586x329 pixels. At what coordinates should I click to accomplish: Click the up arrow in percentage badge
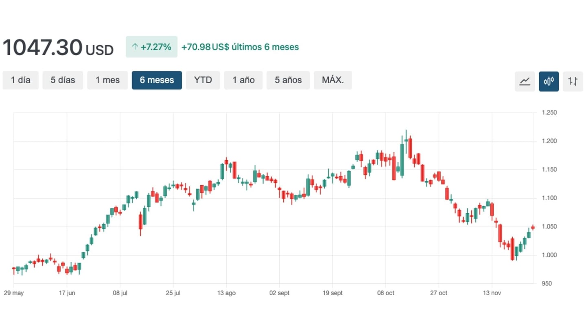135,47
